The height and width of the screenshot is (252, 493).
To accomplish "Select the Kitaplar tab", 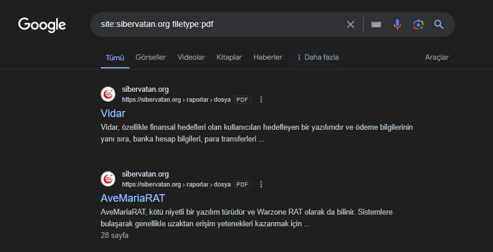I will tap(229, 57).
